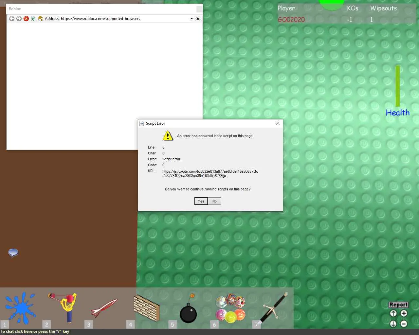Click the yellow warning icon in Script Error
419x335 pixels.
(x=168, y=135)
